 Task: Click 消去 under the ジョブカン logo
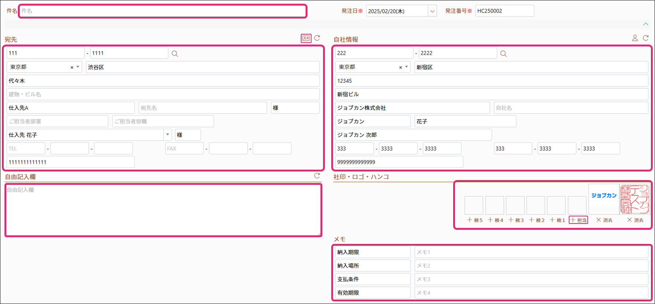click(x=604, y=220)
